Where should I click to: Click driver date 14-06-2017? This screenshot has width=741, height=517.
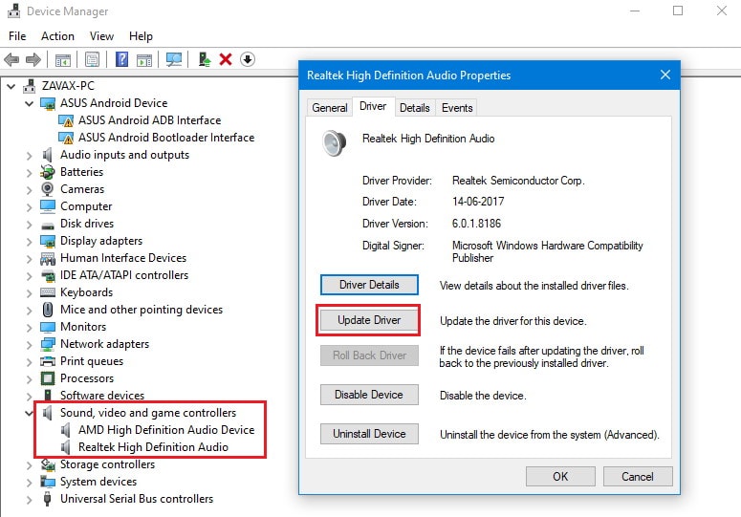click(x=478, y=202)
